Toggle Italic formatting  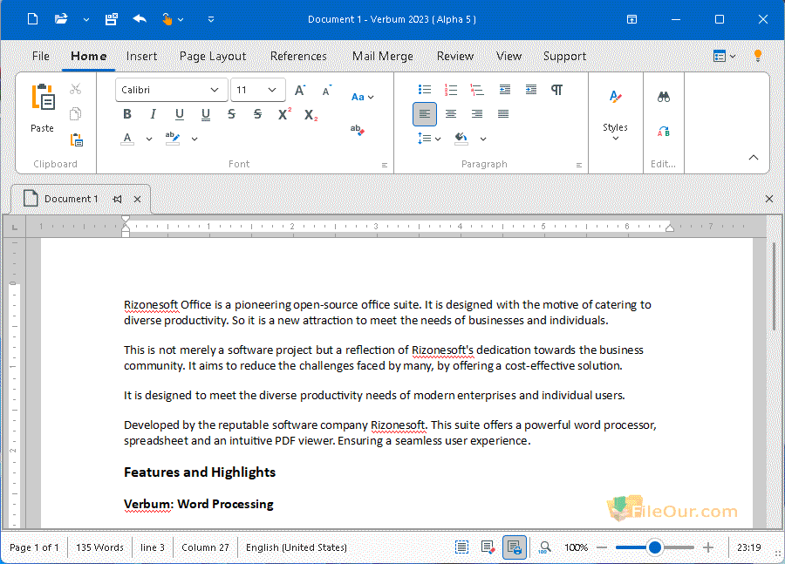tap(154, 114)
